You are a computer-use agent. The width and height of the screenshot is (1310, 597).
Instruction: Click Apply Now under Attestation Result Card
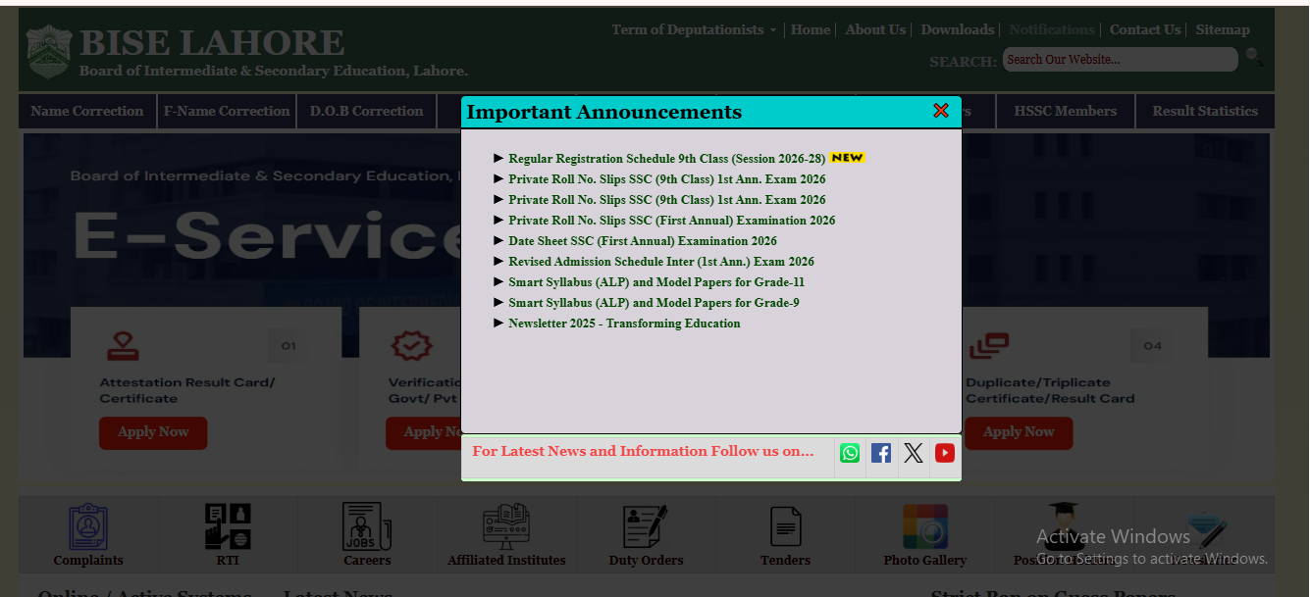click(x=153, y=432)
